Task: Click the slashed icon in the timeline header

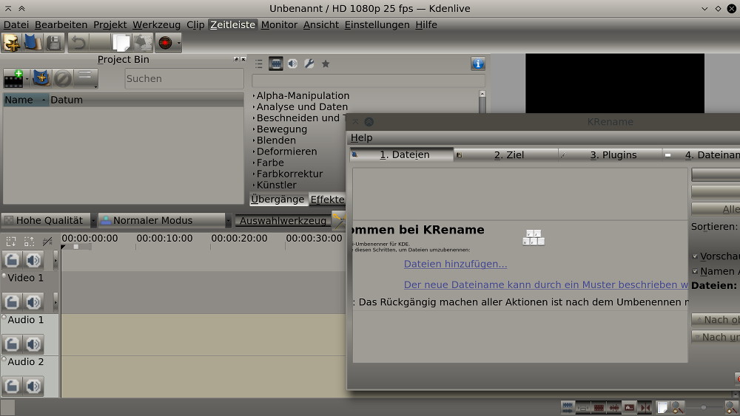Action: pos(47,242)
